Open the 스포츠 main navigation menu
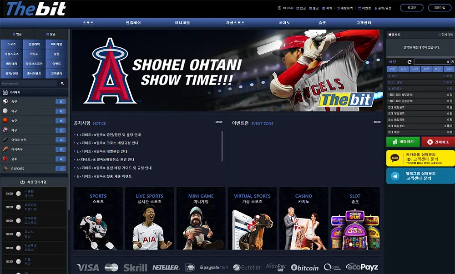 click(x=88, y=23)
